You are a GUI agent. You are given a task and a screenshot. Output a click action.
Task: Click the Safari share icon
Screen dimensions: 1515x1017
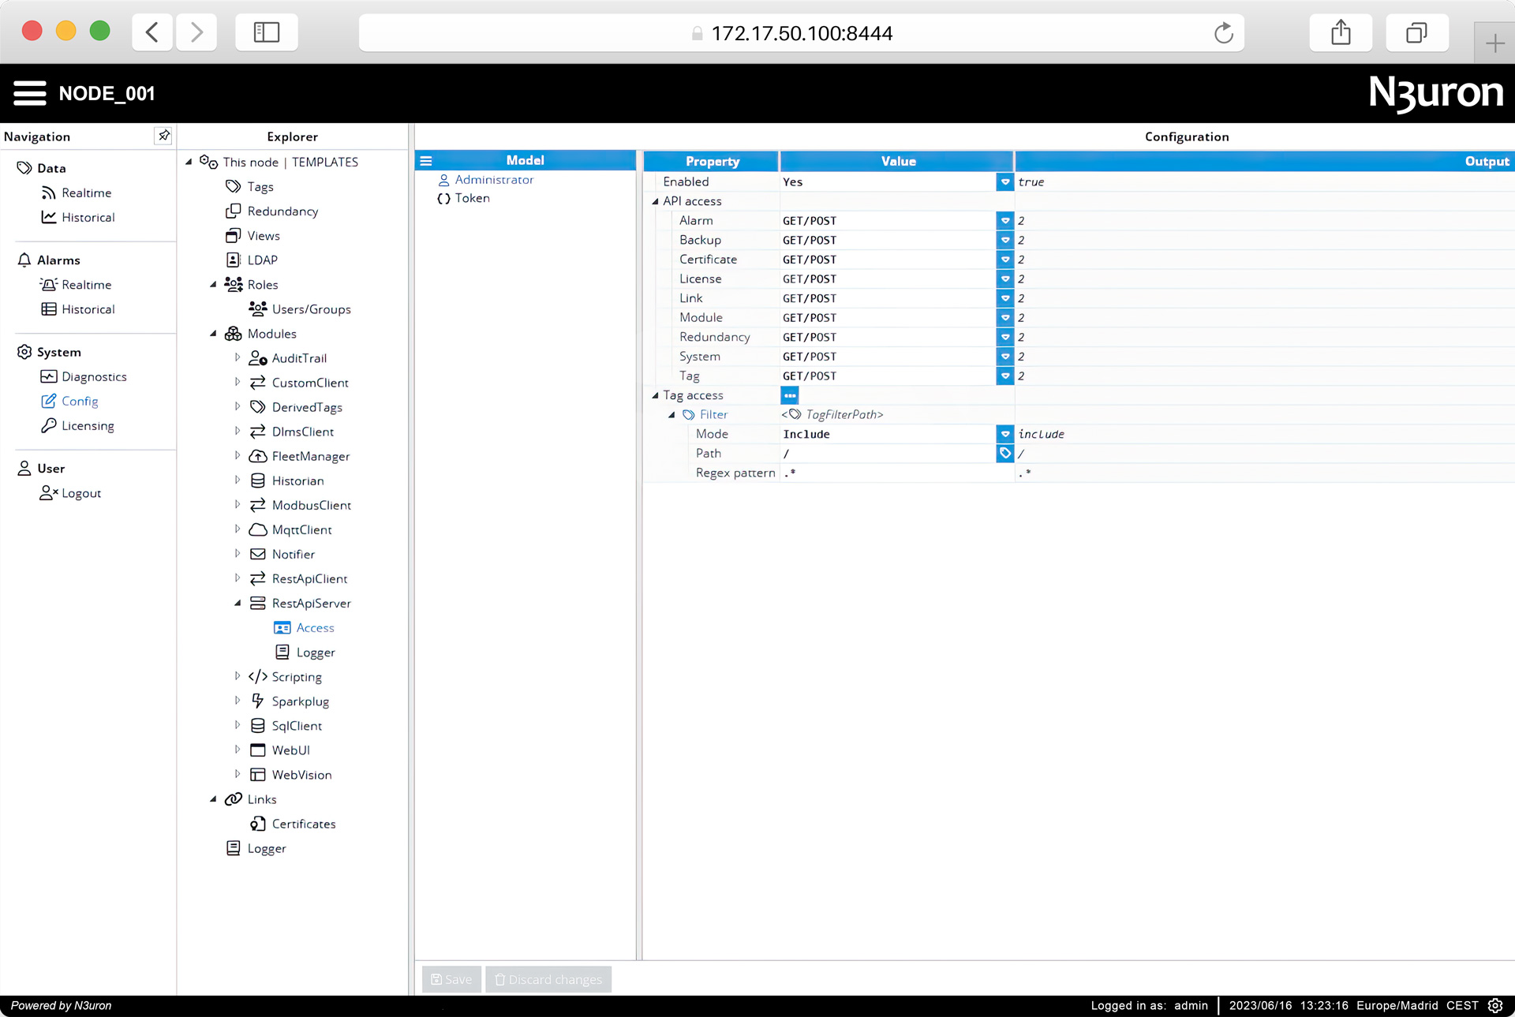1341,33
